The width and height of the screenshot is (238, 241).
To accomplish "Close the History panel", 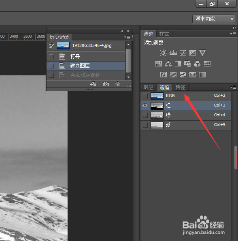I will (x=128, y=31).
